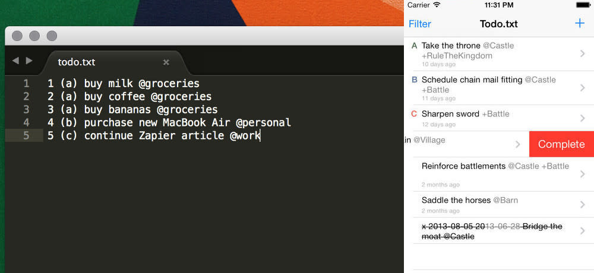
Task: Select Schedule chain mail fitting task
Action: (499, 88)
